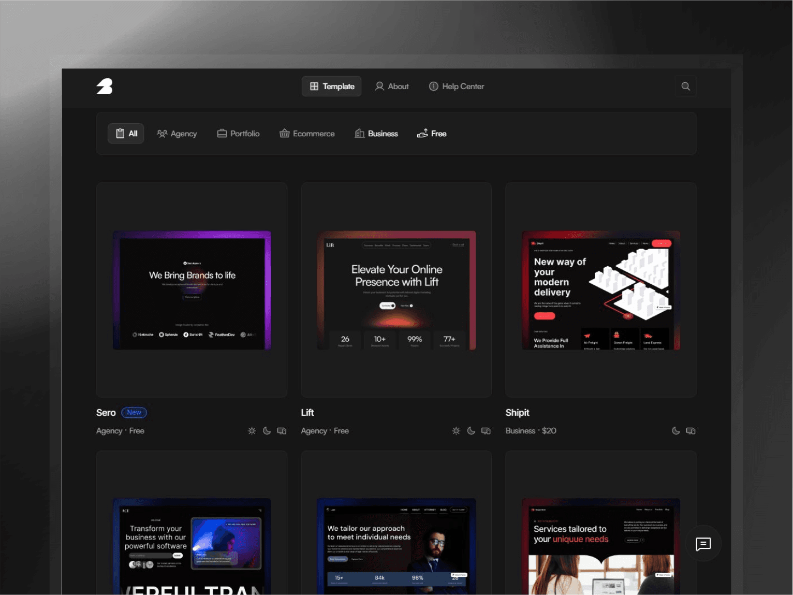Open the Lift template preview thumbnail
Viewport: 793px width, 595px height.
[396, 290]
